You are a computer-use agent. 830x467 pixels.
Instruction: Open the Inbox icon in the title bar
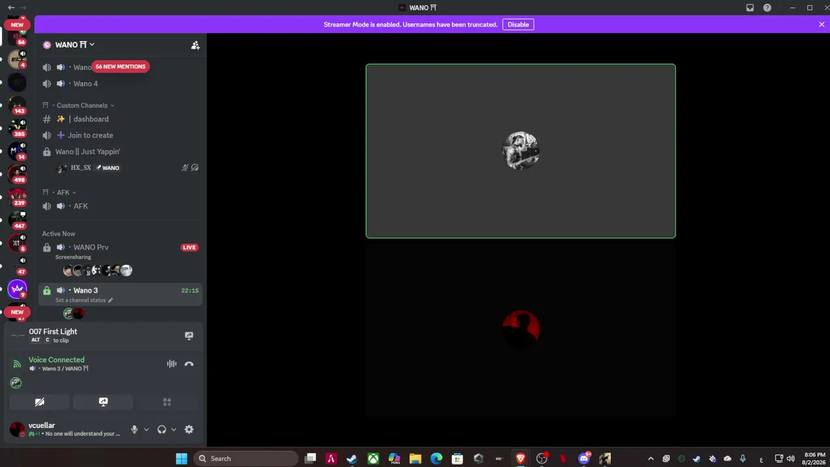(x=750, y=8)
